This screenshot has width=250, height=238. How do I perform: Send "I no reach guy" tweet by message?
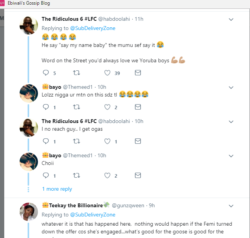tap(138, 141)
